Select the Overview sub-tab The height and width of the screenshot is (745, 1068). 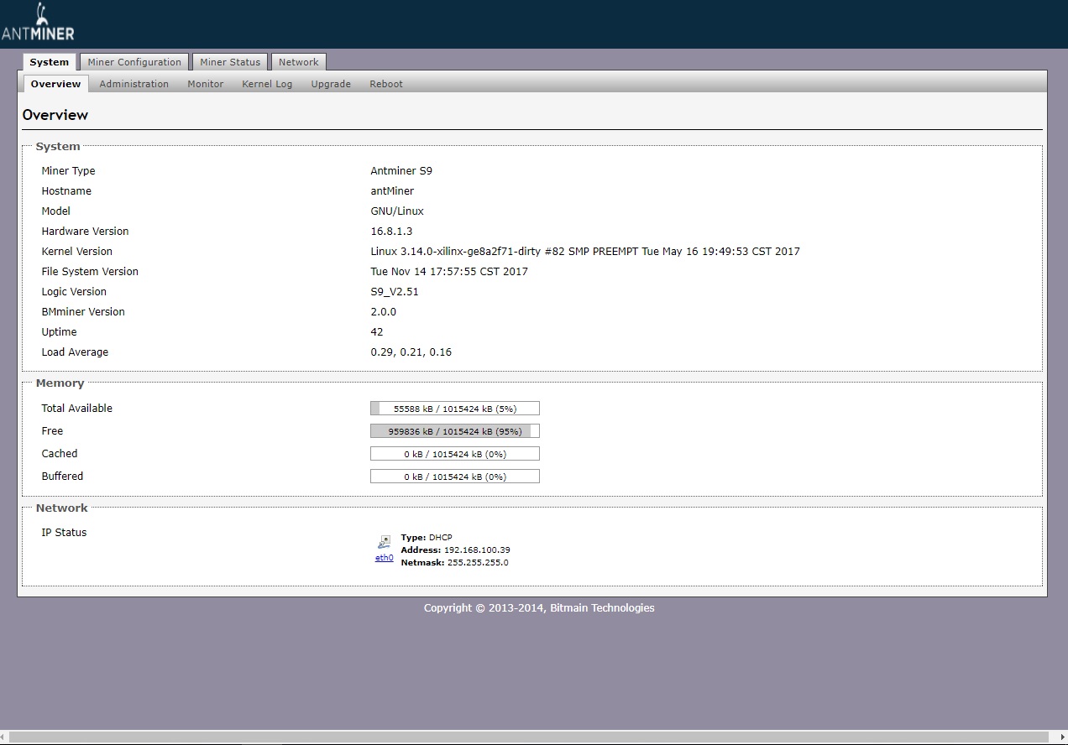[x=56, y=84]
